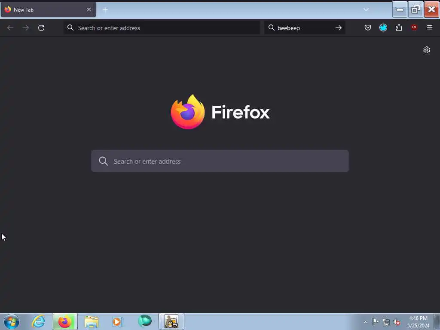Minimize the Firefox window
Screen dimensions: 440x330
click(400, 9)
